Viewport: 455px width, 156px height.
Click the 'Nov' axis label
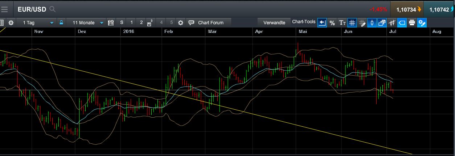click(38, 32)
